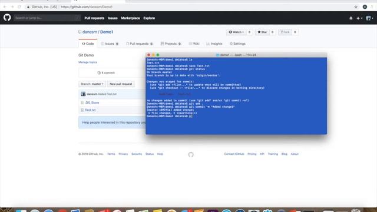Expand the Branch: master dropdown
Viewport: 377px width, 212px height.
92,84
